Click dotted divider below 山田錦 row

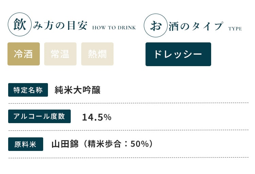click(129, 158)
